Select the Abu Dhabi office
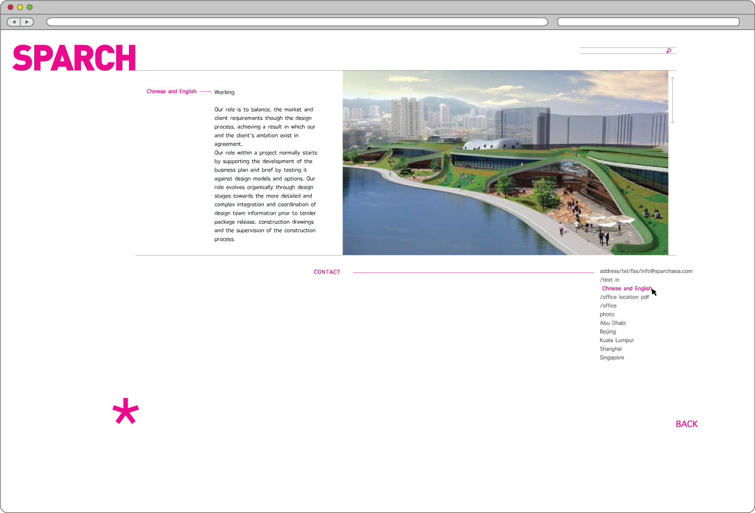This screenshot has height=513, width=755. [612, 323]
